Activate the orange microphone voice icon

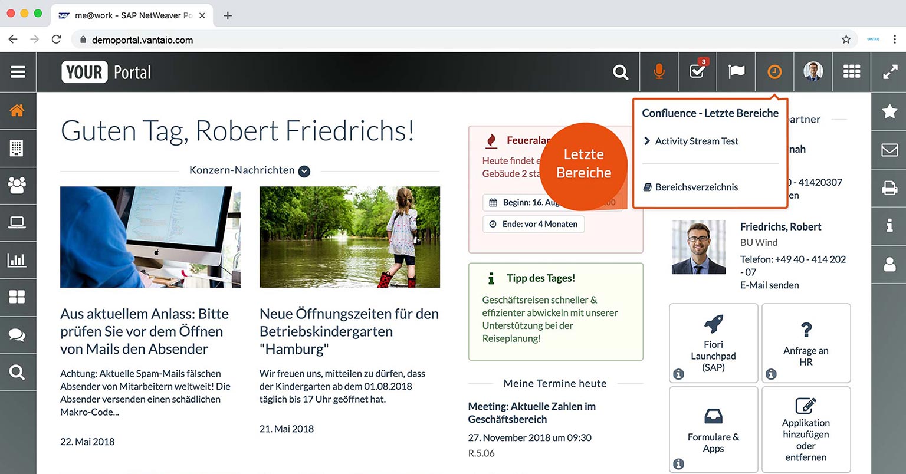(659, 72)
